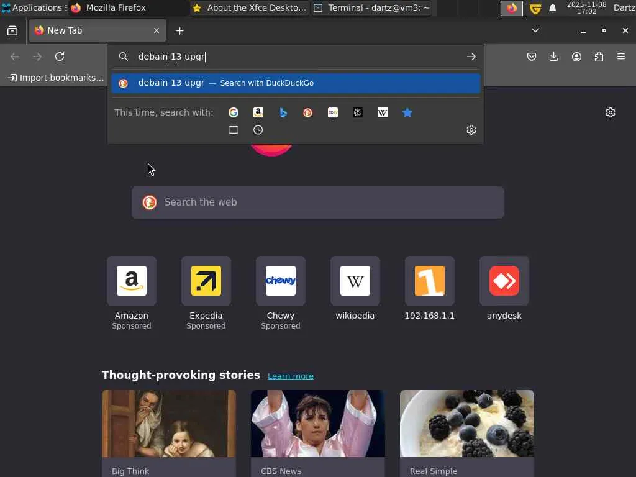This screenshot has width=636, height=477.
Task: Open the Big Think story card
Action: click(169, 433)
